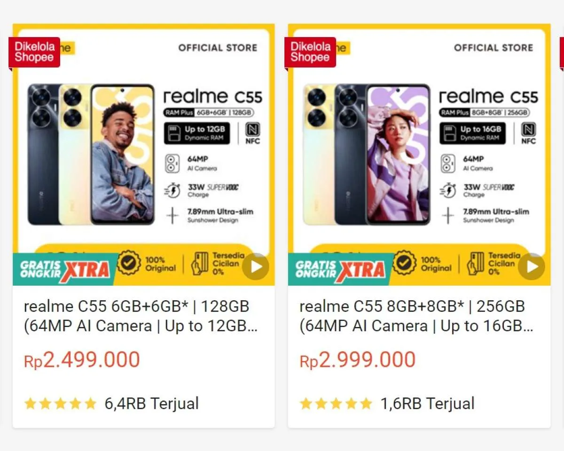Click the Tersedia Cicilan 0% icon on first product
This screenshot has width=564, height=451.
pos(200,264)
